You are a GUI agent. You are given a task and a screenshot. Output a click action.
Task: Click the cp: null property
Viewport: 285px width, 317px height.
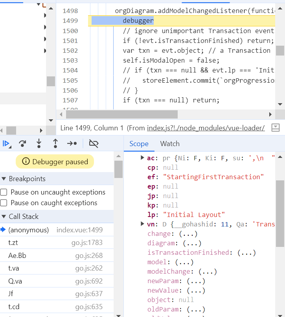[163, 168]
